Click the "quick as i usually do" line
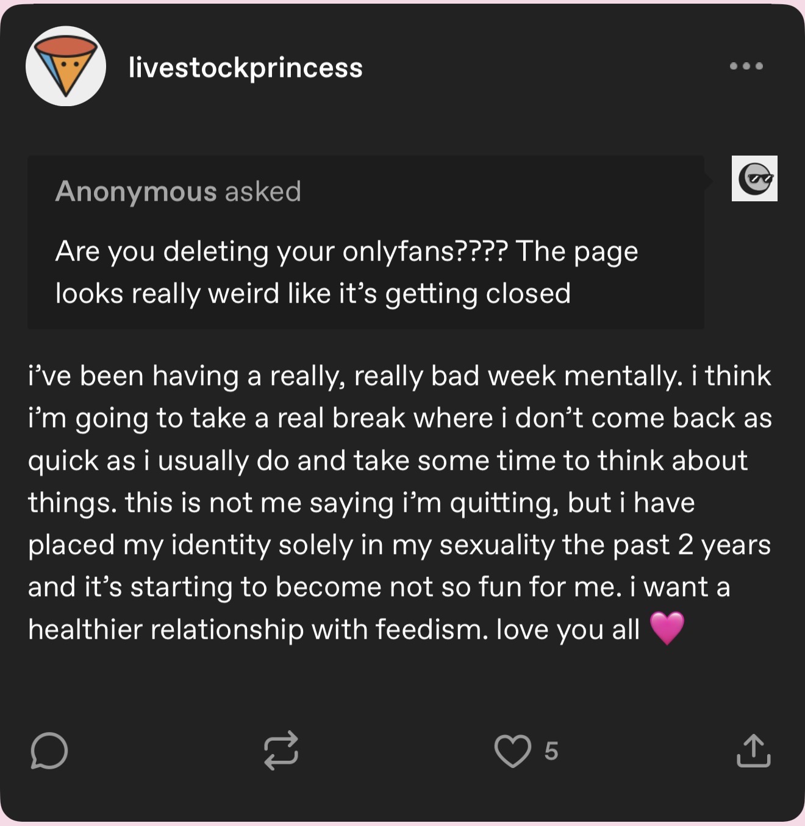805x826 pixels. [387, 461]
